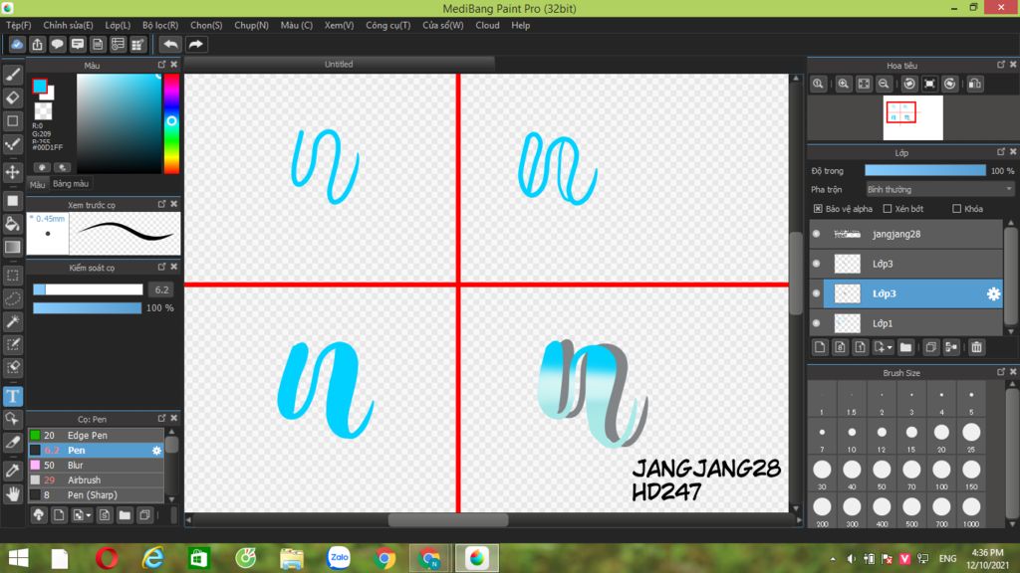This screenshot has height=573, width=1020.
Task: Undock the Lớp layer panel
Action: click(1000, 152)
